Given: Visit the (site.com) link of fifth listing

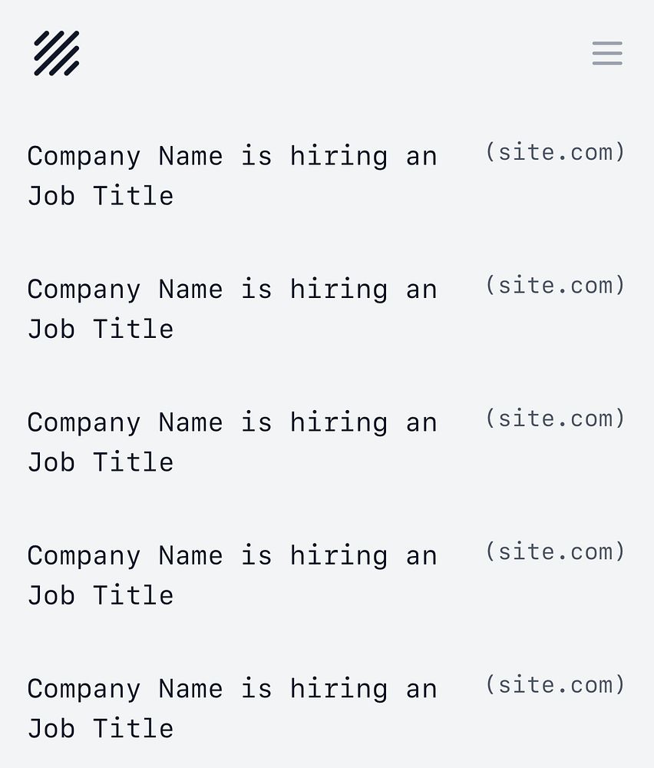Looking at the screenshot, I should pyautogui.click(x=555, y=685).
